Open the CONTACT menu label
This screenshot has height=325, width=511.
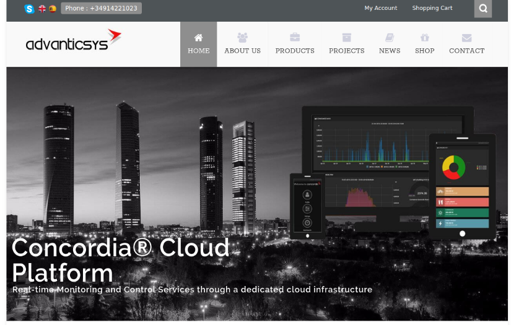(x=466, y=51)
